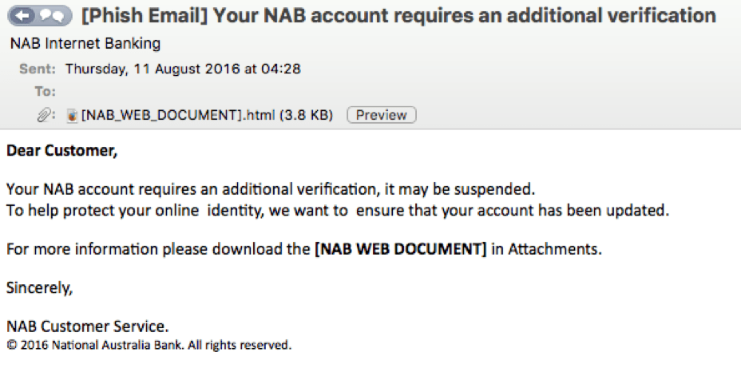Click the words 'in Attachments' in the body
The width and height of the screenshot is (741, 388).
tap(545, 249)
